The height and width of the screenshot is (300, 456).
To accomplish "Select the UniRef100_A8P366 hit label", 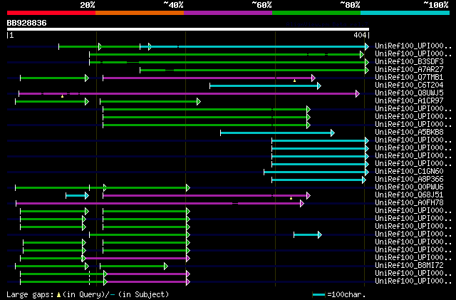I will coord(409,180).
